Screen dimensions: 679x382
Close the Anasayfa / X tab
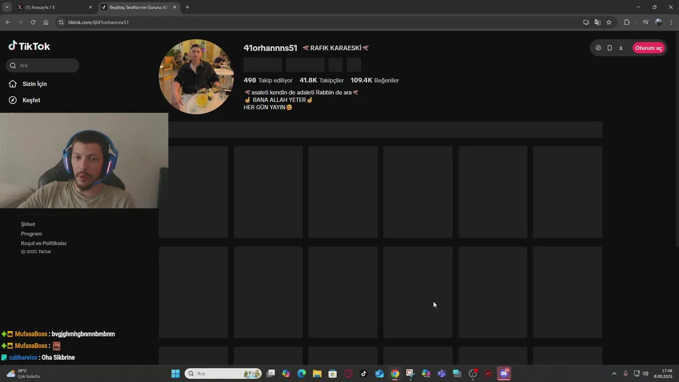tap(90, 7)
